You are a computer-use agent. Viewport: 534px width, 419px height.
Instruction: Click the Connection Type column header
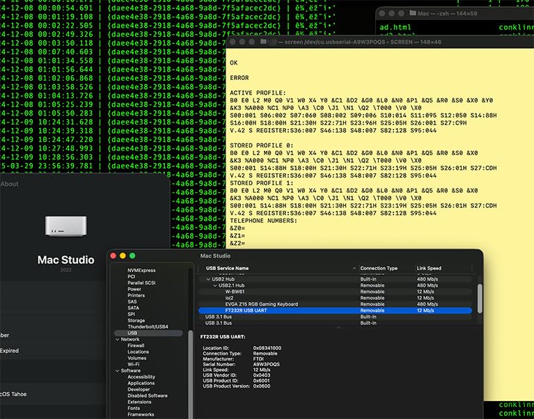[x=379, y=268]
